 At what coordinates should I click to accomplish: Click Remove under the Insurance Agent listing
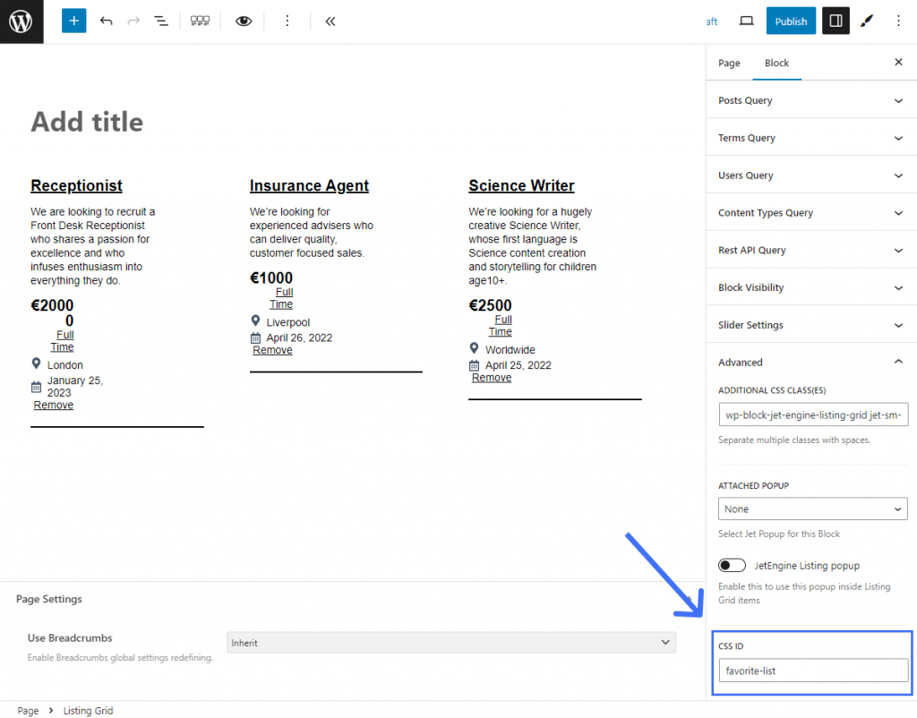click(x=271, y=349)
